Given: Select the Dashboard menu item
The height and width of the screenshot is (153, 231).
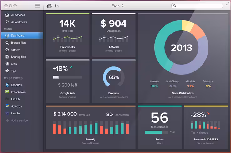Looking at the screenshot, I should coord(22,35).
